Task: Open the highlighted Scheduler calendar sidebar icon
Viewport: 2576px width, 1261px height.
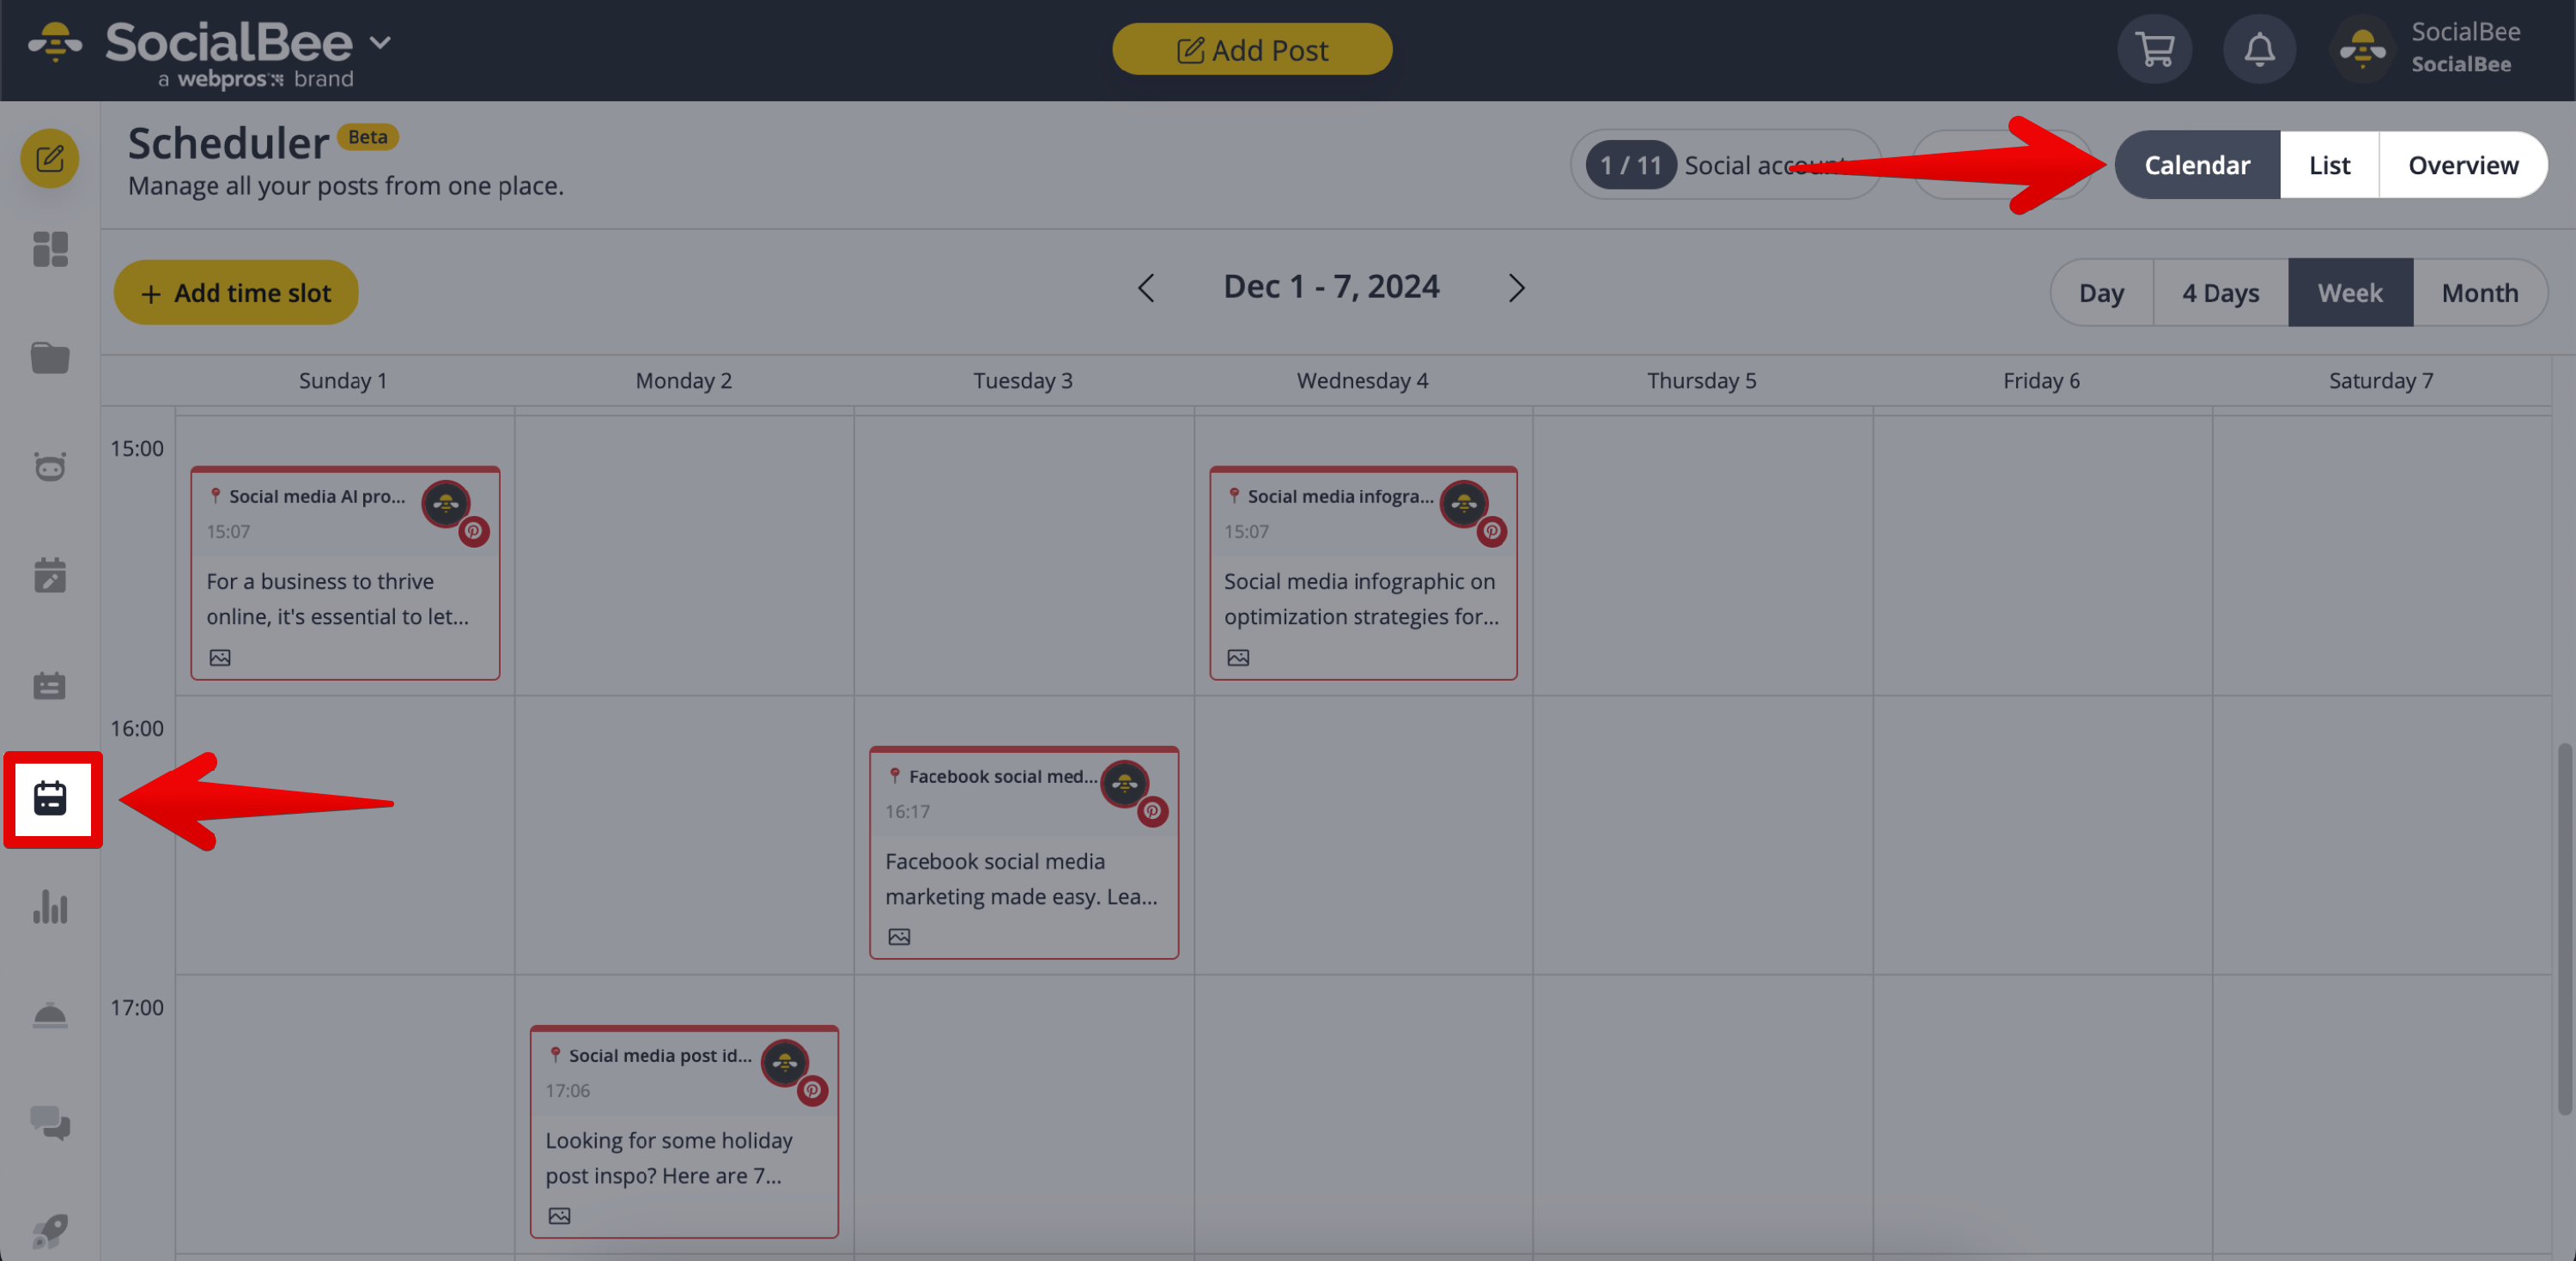Action: (50, 799)
